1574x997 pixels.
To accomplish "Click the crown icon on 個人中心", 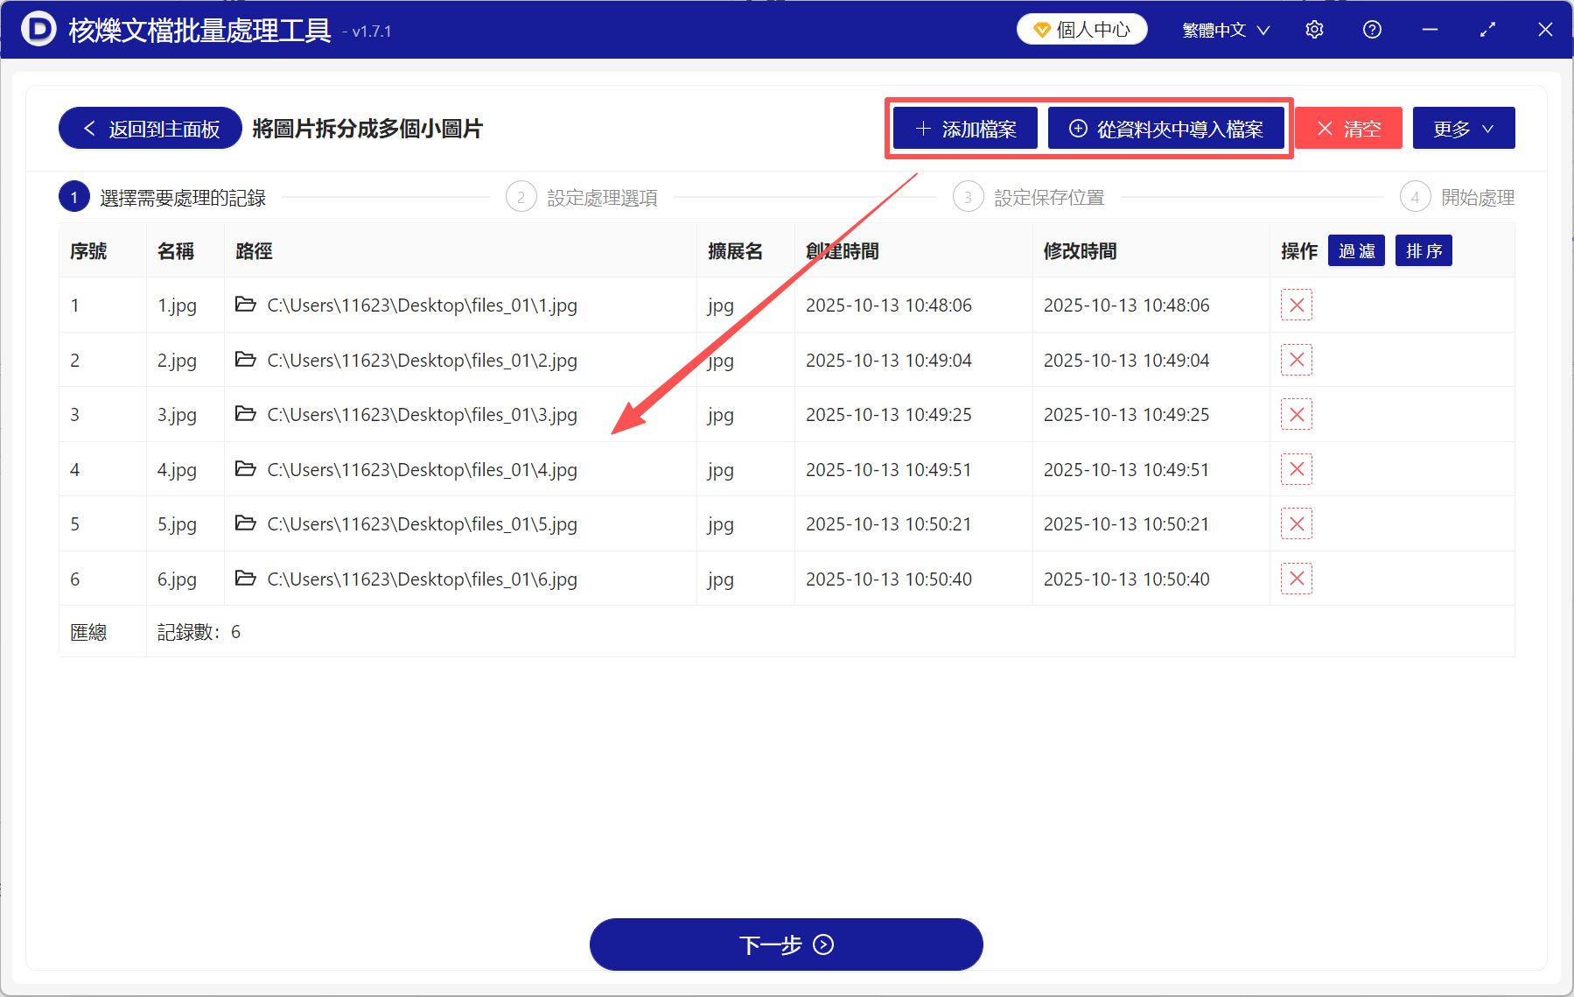I will 1041,28.
